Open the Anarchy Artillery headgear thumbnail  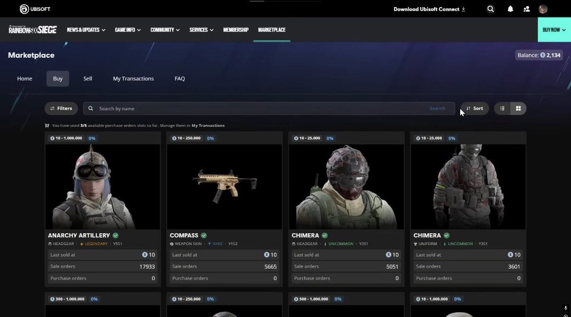(102, 187)
